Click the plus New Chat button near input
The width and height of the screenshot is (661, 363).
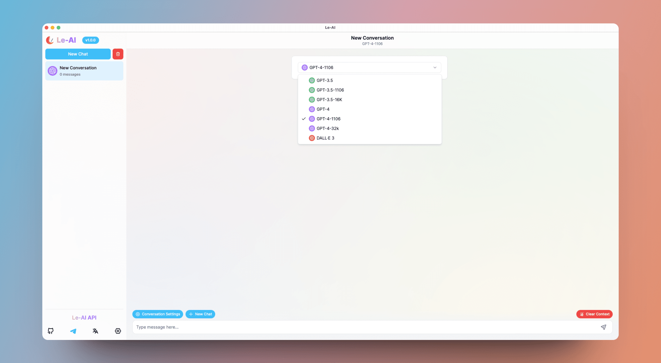click(200, 314)
